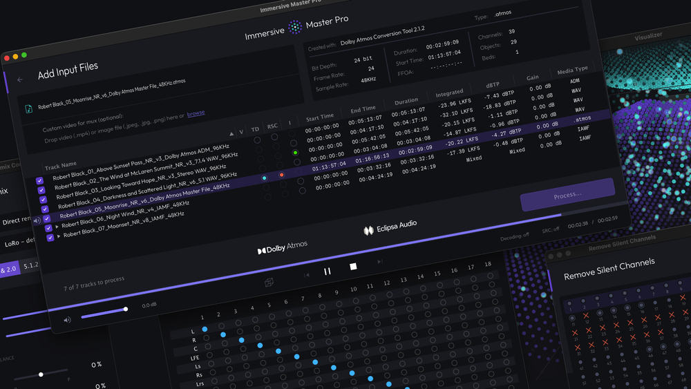Click the -23.96 LKFS value
The image size is (691, 389).
click(x=454, y=104)
